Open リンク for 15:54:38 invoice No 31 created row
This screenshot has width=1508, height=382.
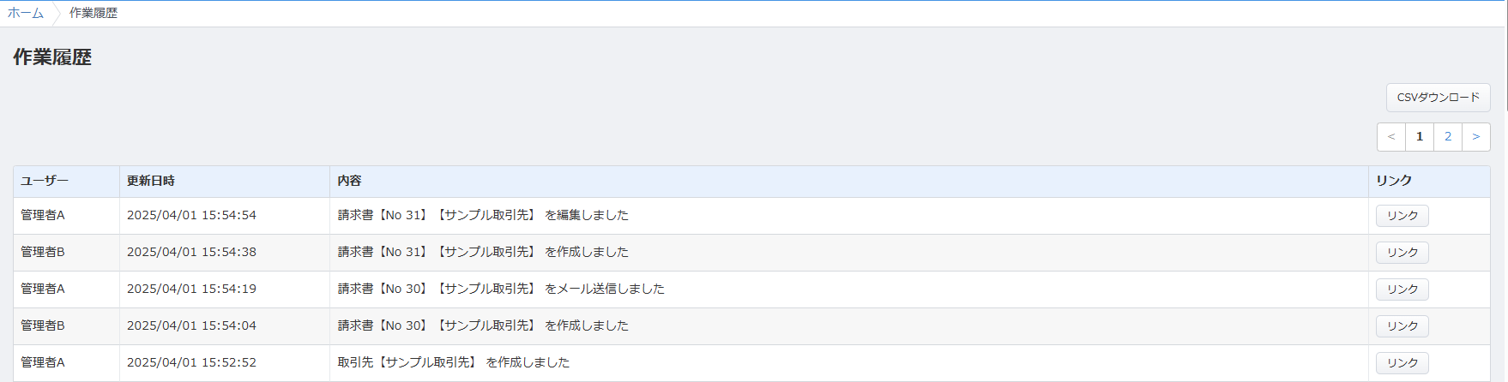tap(1402, 253)
